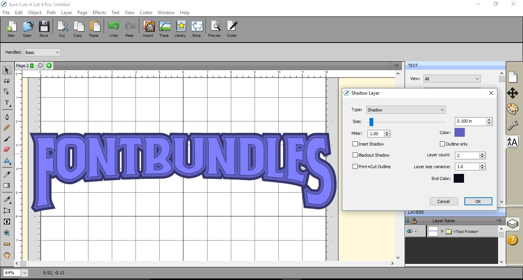Increase the Miter value stepper
This screenshot has height=280, width=523.
387,132
